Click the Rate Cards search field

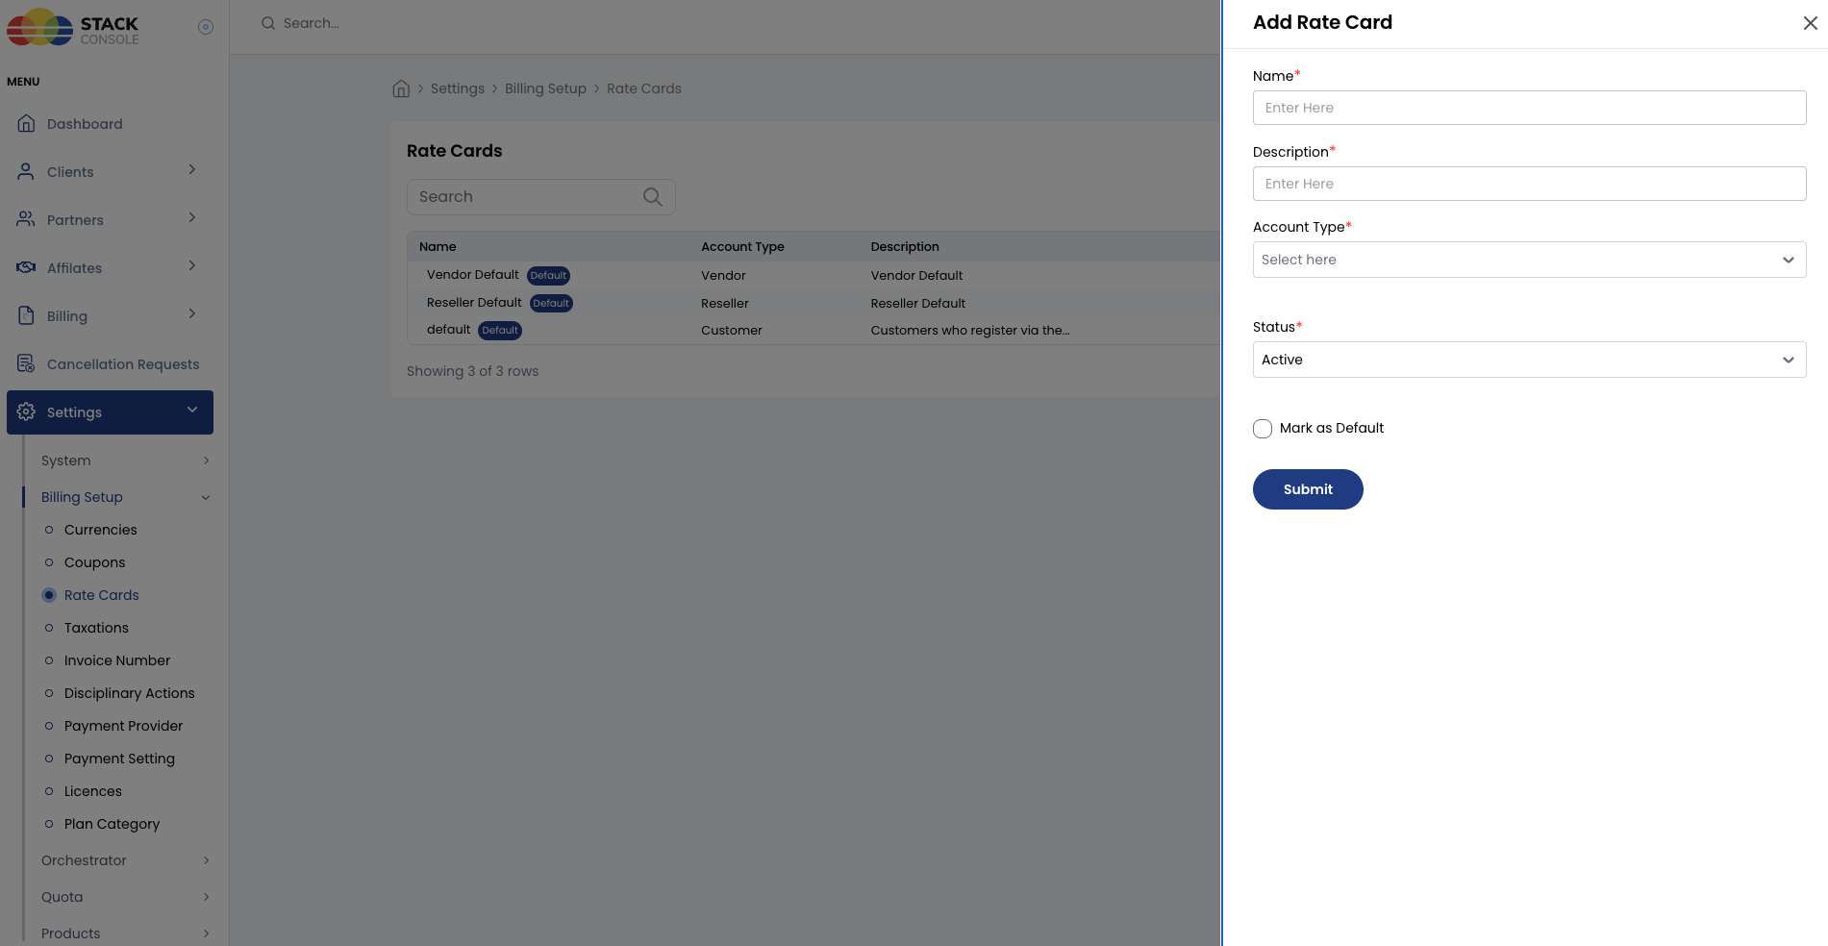coord(541,196)
